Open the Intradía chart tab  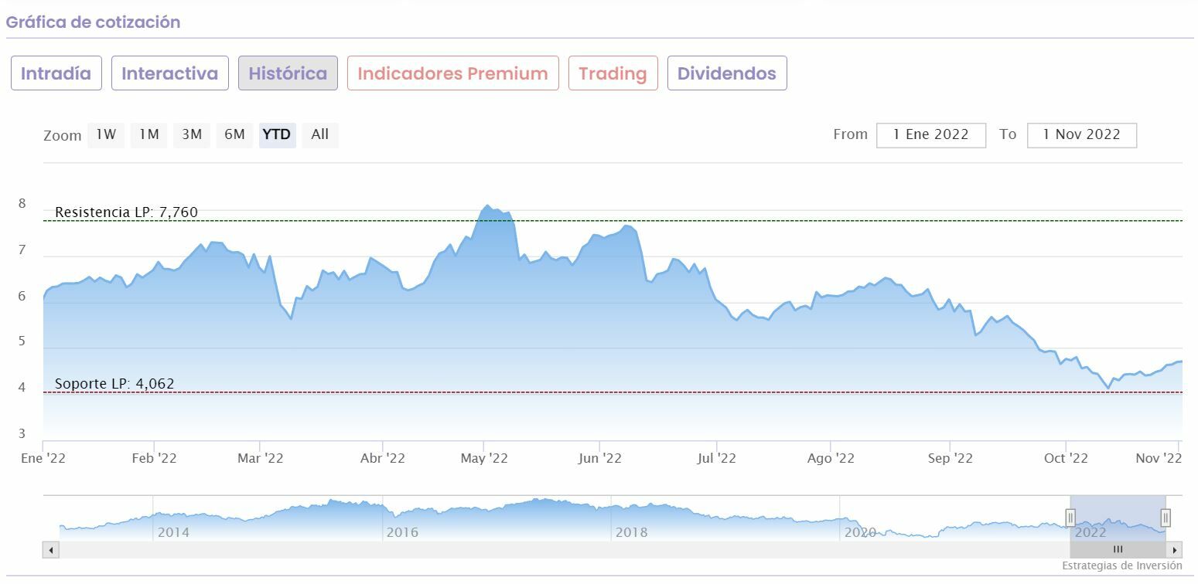pyautogui.click(x=56, y=73)
